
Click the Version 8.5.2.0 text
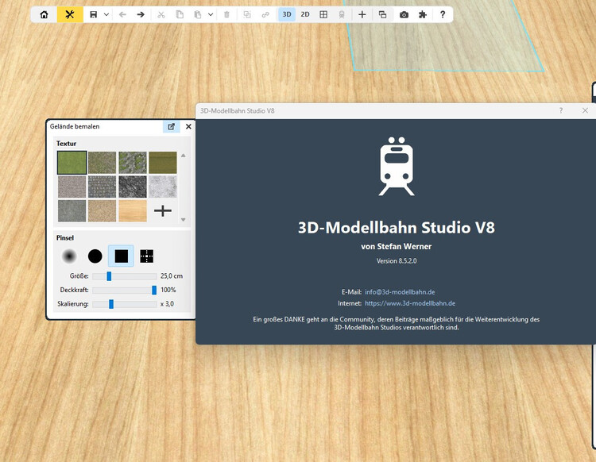click(x=397, y=261)
